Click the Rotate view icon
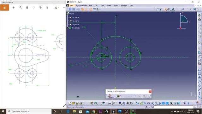Image resolution: width=202 pixels, height=114 pixels. point(149,103)
